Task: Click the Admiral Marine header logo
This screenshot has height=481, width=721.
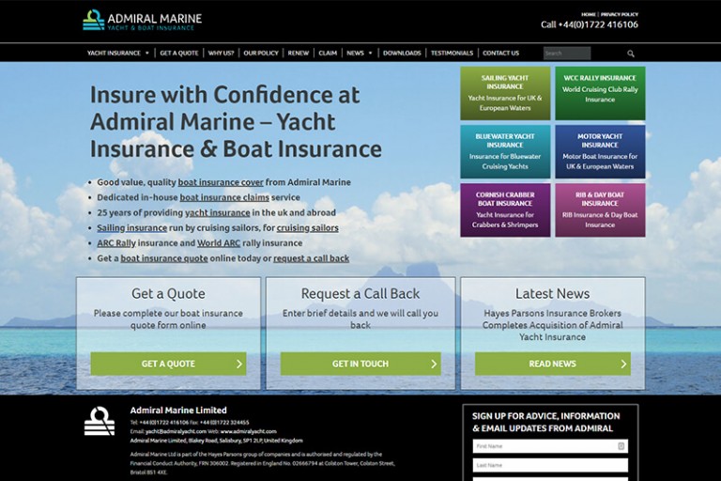Action: pyautogui.click(x=142, y=21)
